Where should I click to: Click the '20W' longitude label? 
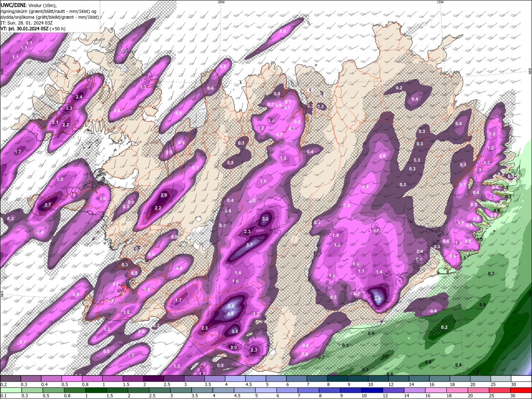click(x=221, y=2)
